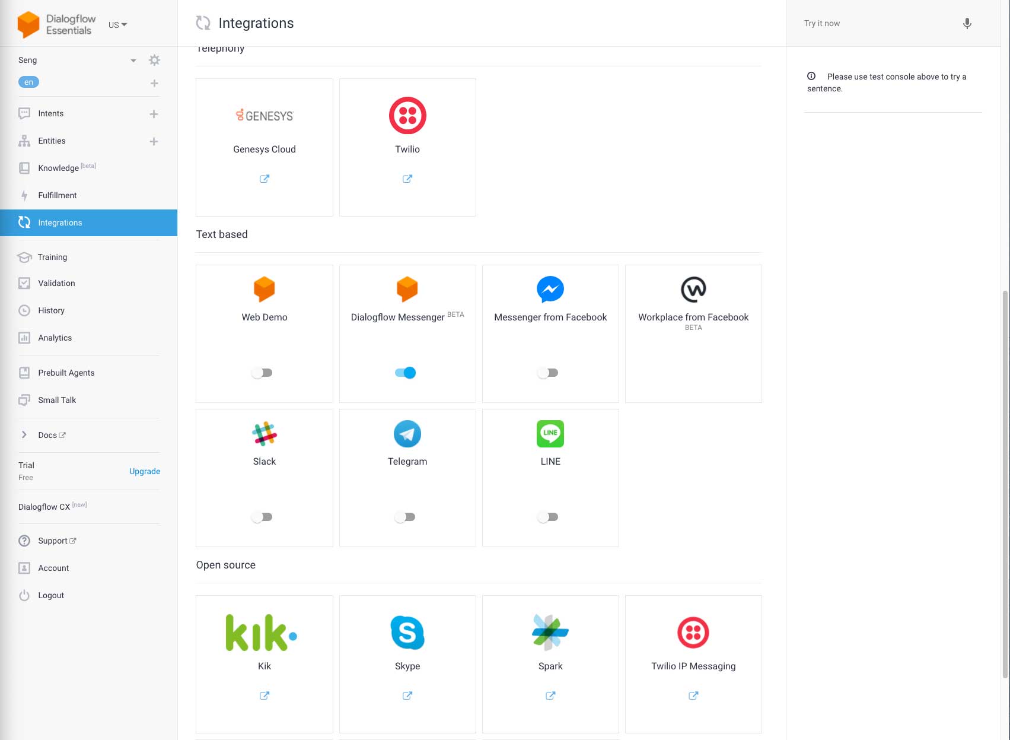The height and width of the screenshot is (740, 1010).
Task: Click the Web Demo cube icon
Action: click(x=265, y=289)
